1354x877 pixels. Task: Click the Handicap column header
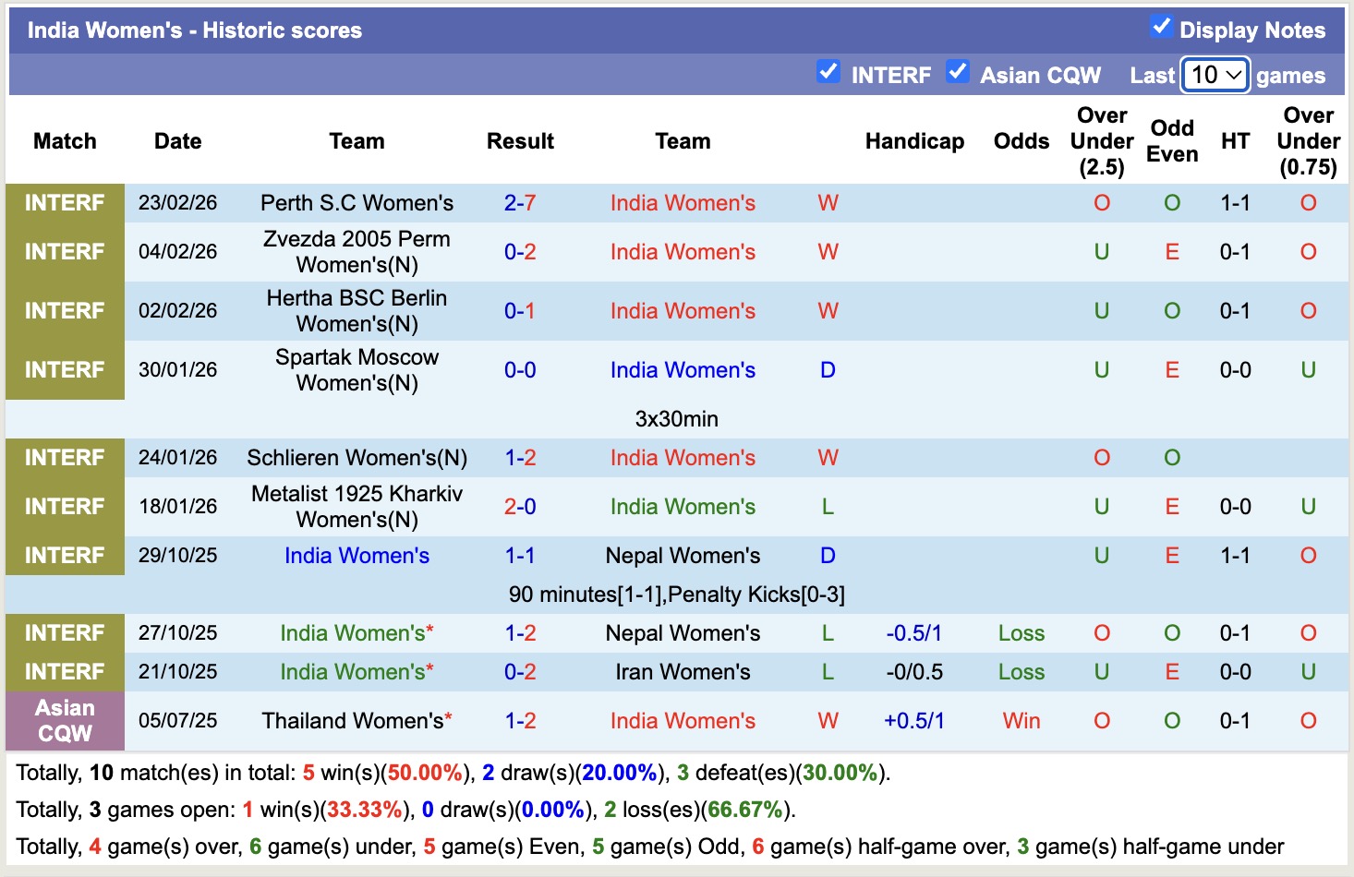tap(913, 141)
